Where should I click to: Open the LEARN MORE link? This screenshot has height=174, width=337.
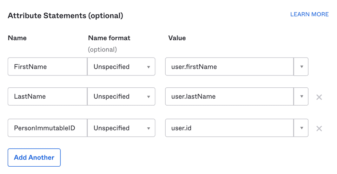(x=309, y=14)
